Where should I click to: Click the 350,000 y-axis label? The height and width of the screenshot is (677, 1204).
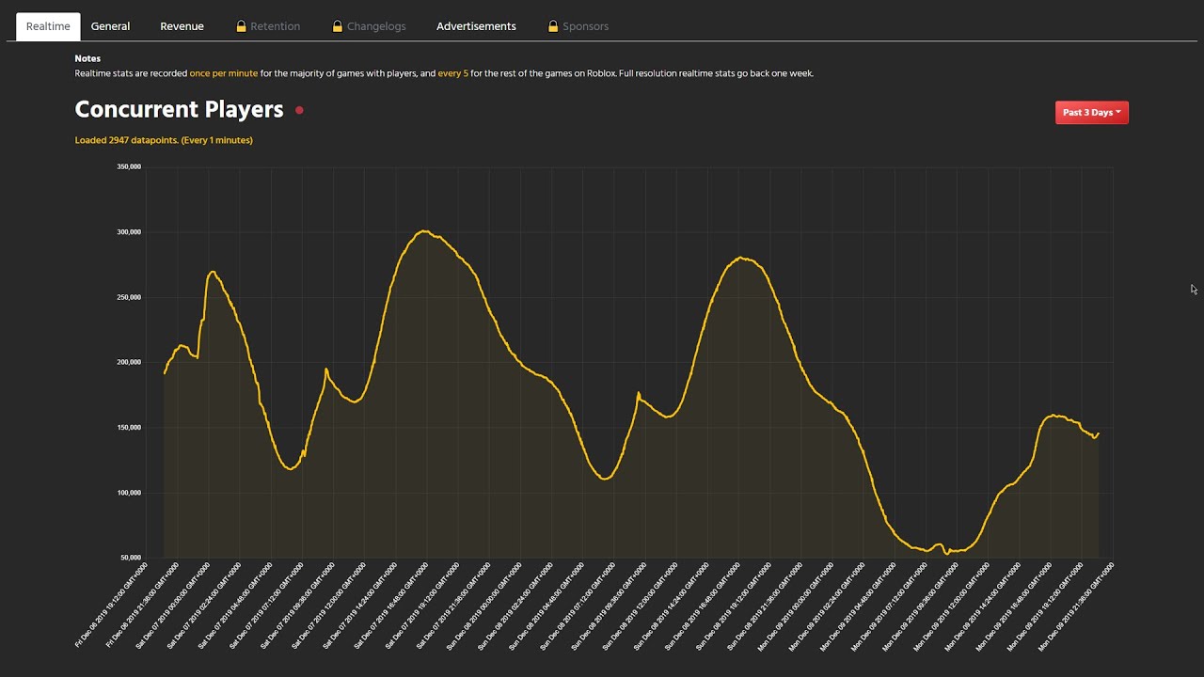(129, 166)
